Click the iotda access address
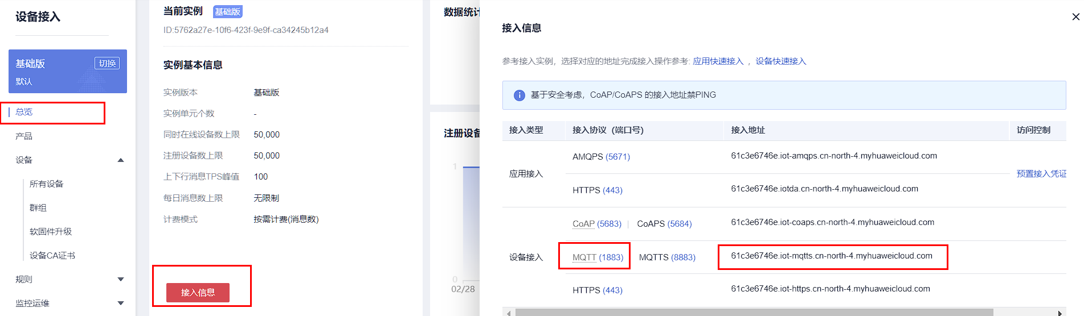This screenshot has height=316, width=1084. coord(824,189)
